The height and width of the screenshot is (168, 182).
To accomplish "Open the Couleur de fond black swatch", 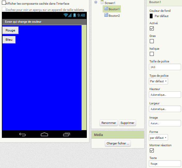I will coord(151,16).
